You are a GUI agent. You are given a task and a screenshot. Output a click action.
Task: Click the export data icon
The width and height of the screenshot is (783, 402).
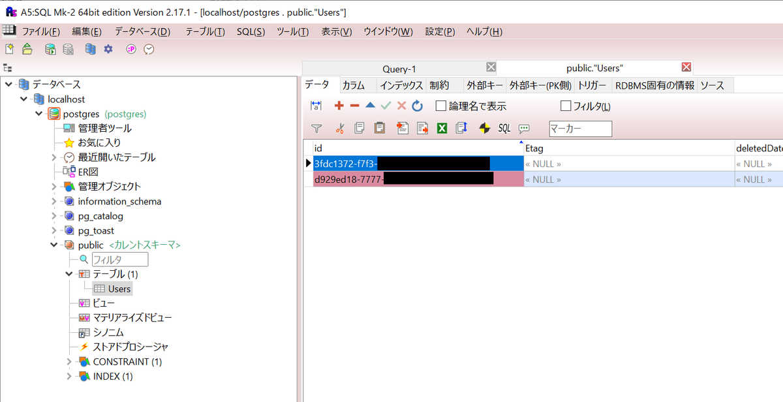[x=422, y=129]
